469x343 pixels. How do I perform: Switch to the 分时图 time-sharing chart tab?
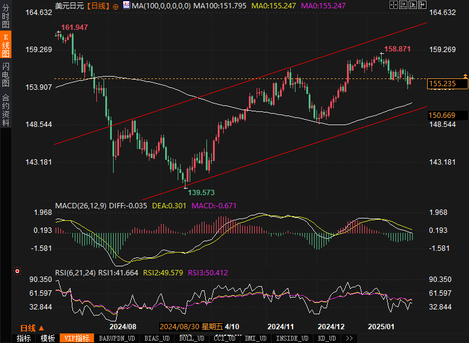[6, 16]
